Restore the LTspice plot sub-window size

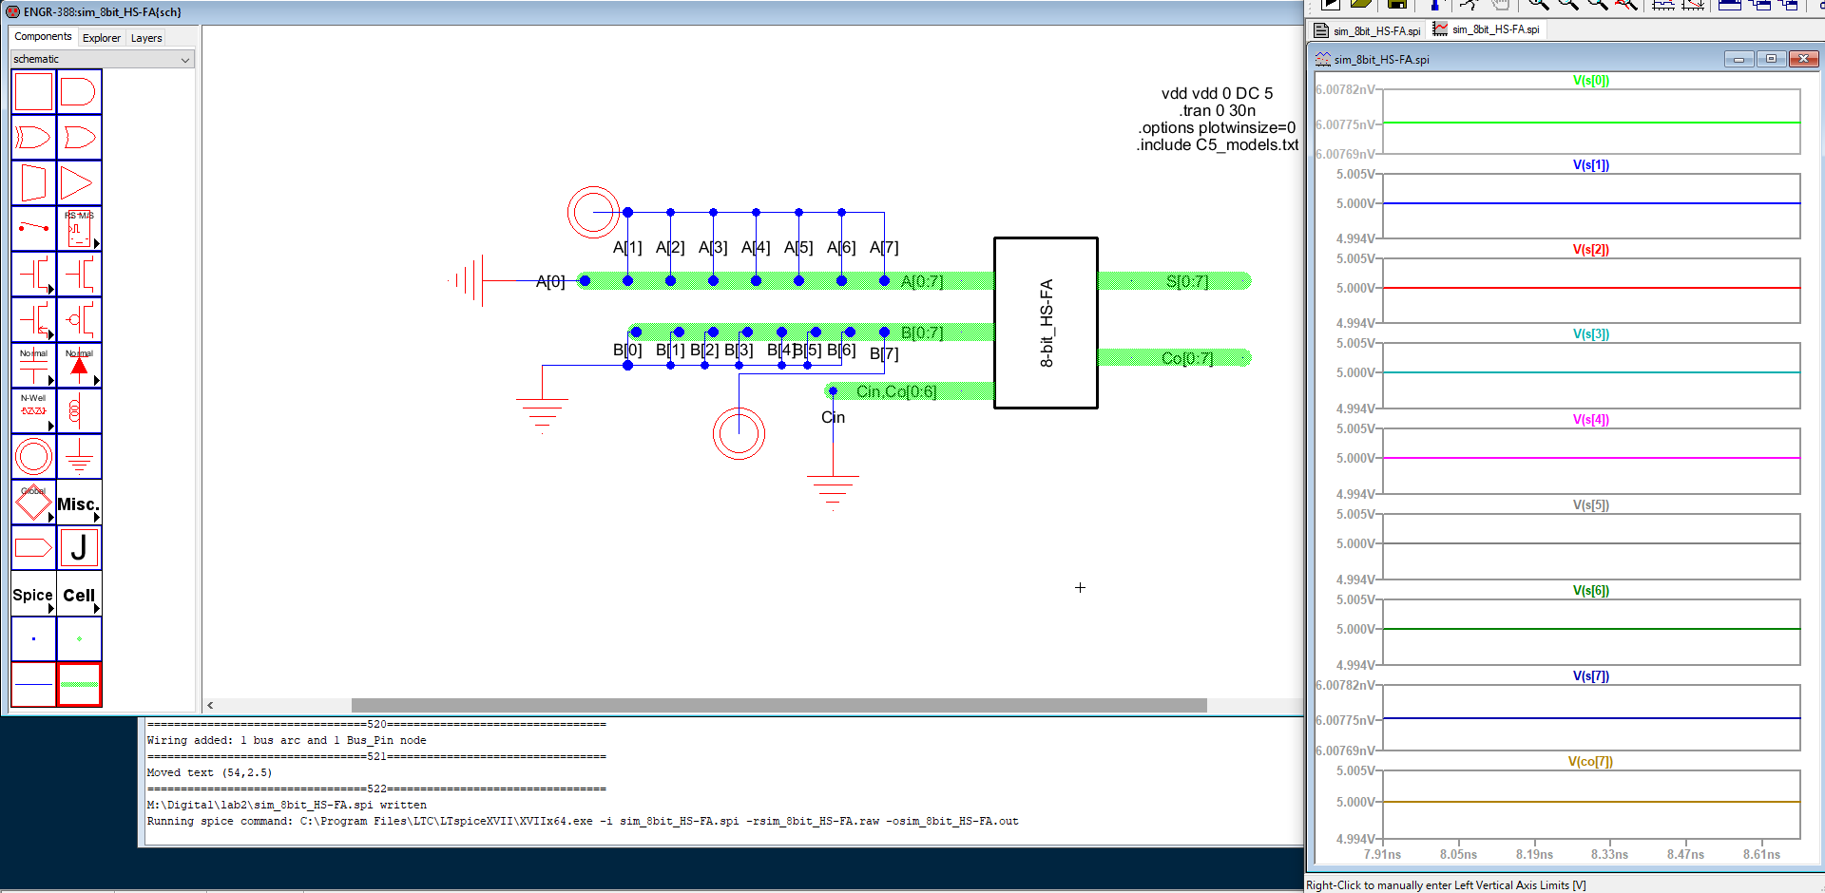[1771, 59]
